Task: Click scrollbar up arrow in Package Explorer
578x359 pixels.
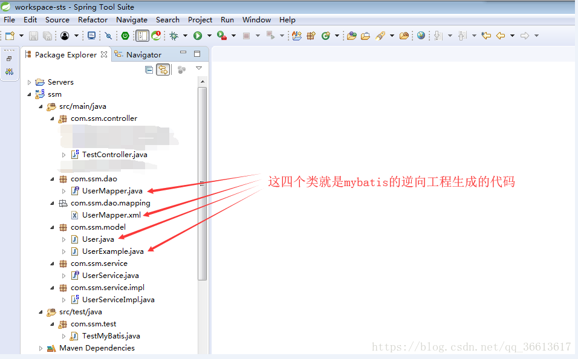Action: (202, 82)
